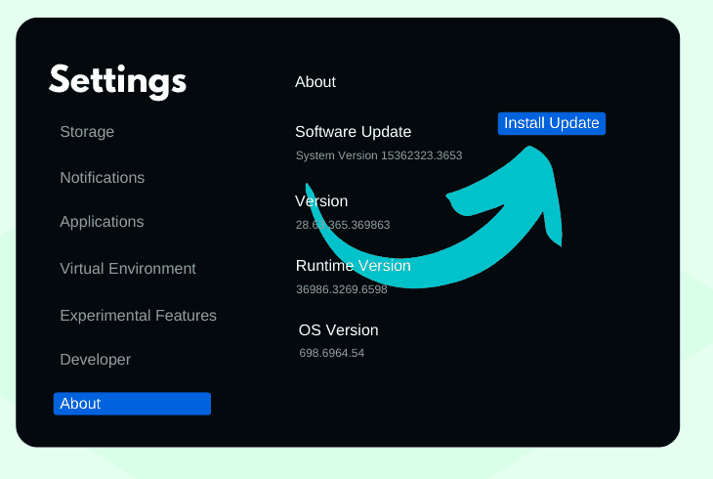
Task: Select Applications in the sidebar
Action: tap(102, 222)
